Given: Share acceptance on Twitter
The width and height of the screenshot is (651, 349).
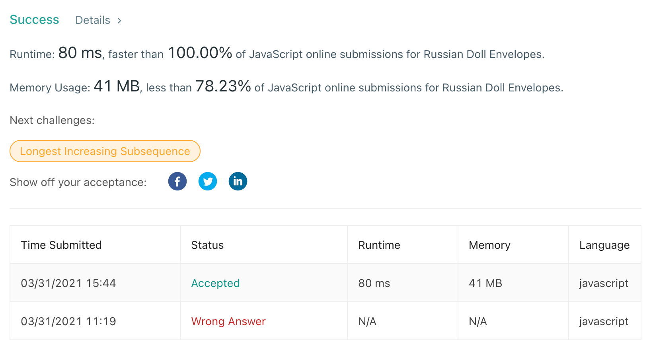Looking at the screenshot, I should pyautogui.click(x=208, y=182).
